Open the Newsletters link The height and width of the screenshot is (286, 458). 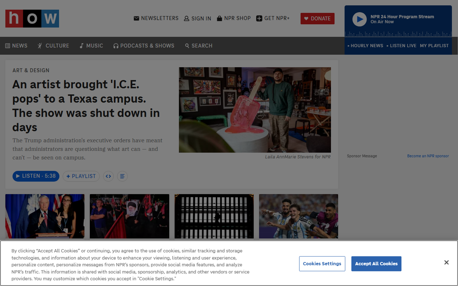pyautogui.click(x=156, y=18)
